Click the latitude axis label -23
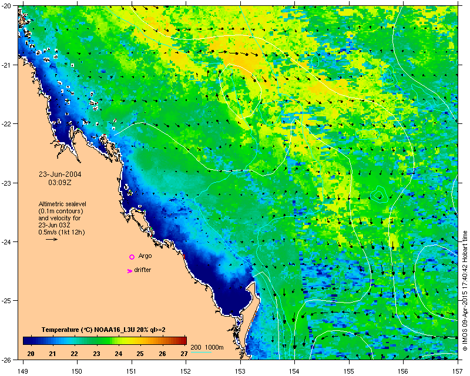Image resolution: width=470 pixels, height=376 pixels. (6, 183)
